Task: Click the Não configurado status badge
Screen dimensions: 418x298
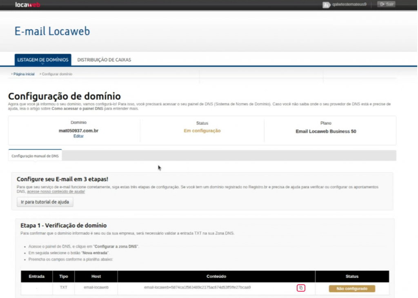Action: coord(352,289)
